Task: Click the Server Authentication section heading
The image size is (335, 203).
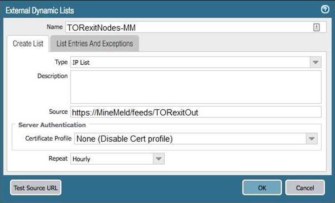Action: [52, 125]
